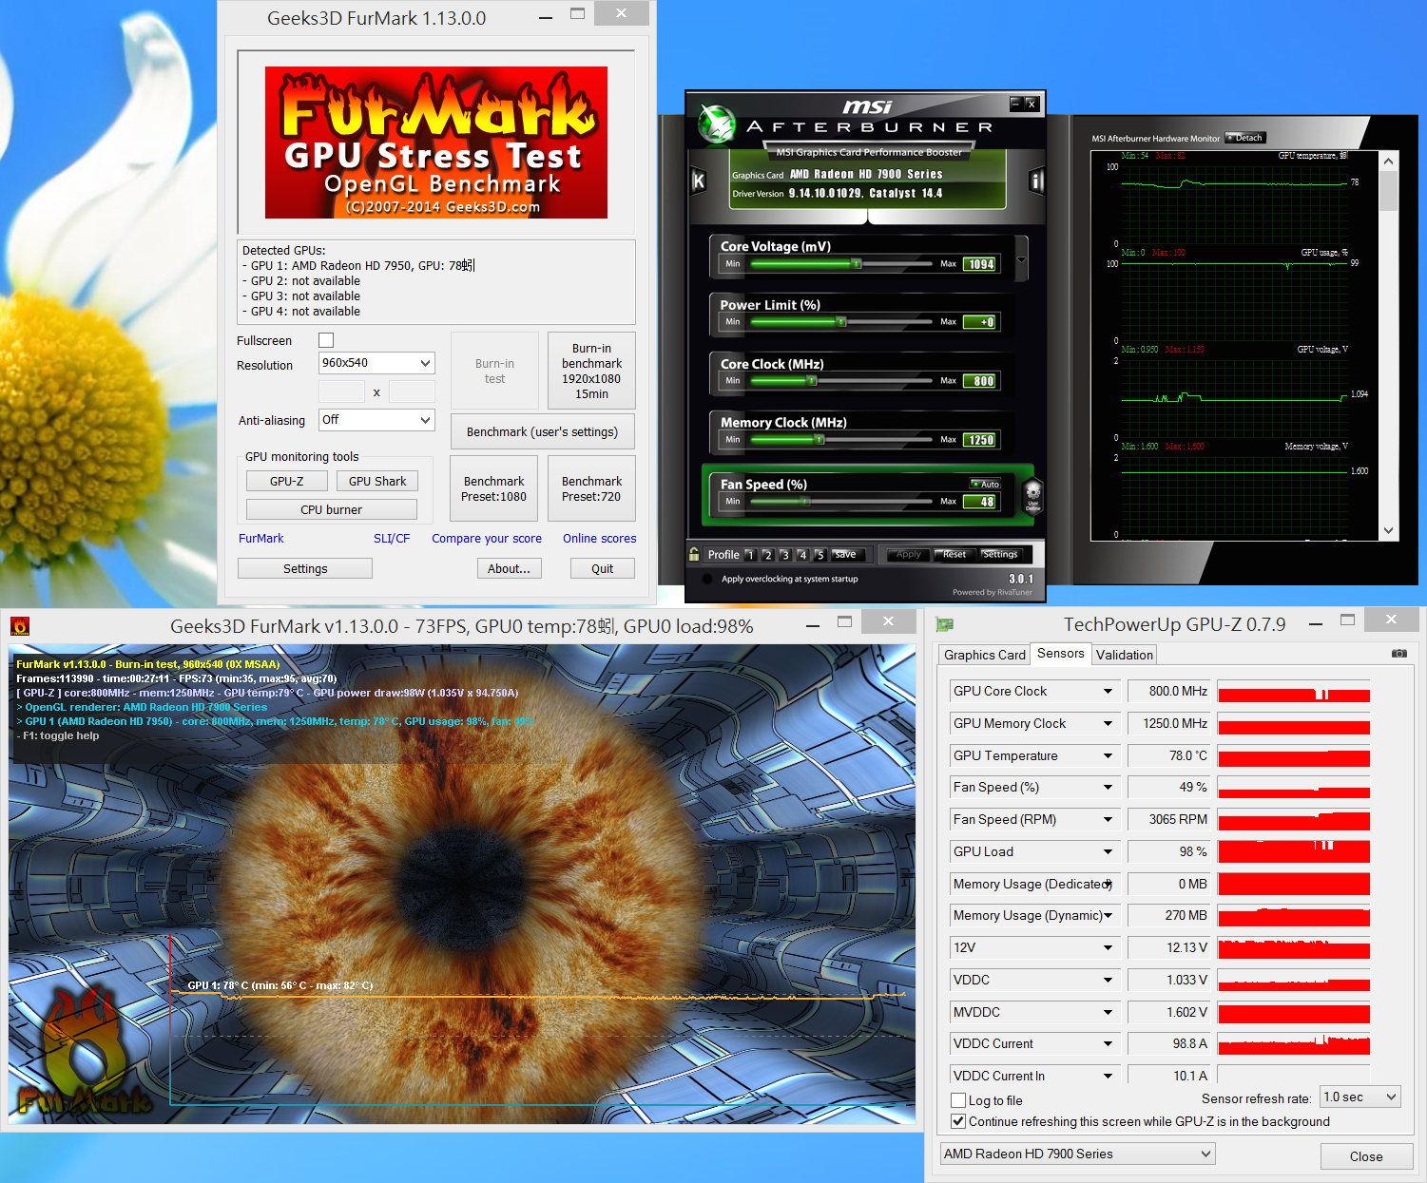This screenshot has width=1427, height=1183.
Task: Select Afterburner profile slot 5
Action: (819, 555)
